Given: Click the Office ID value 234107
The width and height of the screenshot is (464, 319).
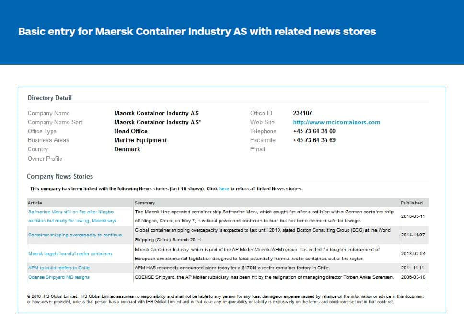Looking at the screenshot, I should 302,113.
